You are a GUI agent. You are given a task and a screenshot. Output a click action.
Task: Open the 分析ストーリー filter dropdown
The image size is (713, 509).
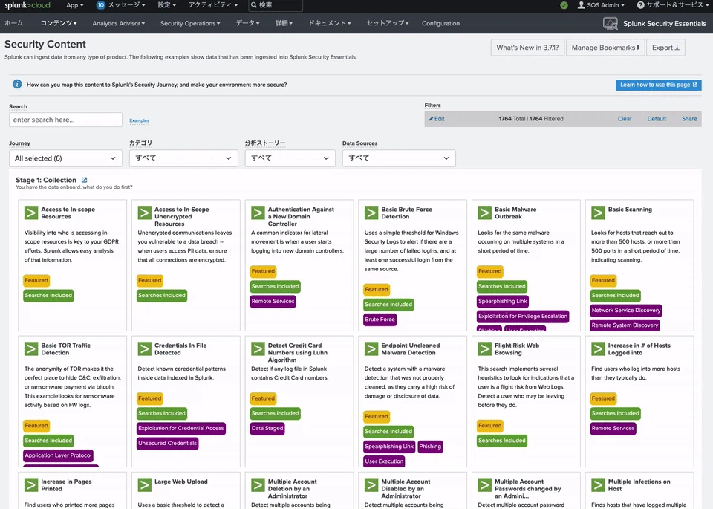(290, 158)
